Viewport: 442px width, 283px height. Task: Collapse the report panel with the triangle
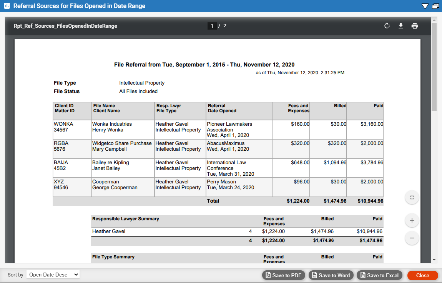pyautogui.click(x=425, y=6)
